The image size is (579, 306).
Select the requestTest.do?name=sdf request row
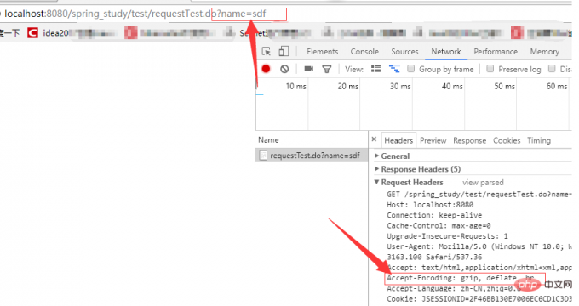pyautogui.click(x=312, y=156)
